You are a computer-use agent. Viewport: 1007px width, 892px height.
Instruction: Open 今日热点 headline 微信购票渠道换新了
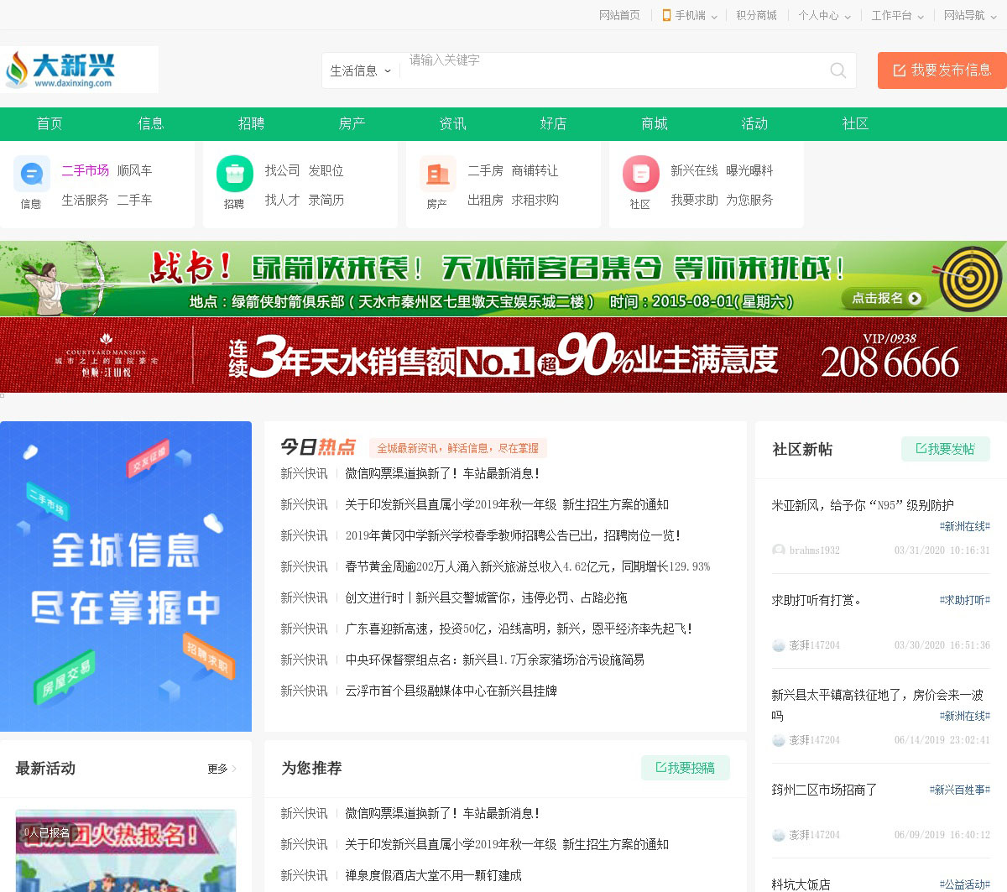(442, 474)
